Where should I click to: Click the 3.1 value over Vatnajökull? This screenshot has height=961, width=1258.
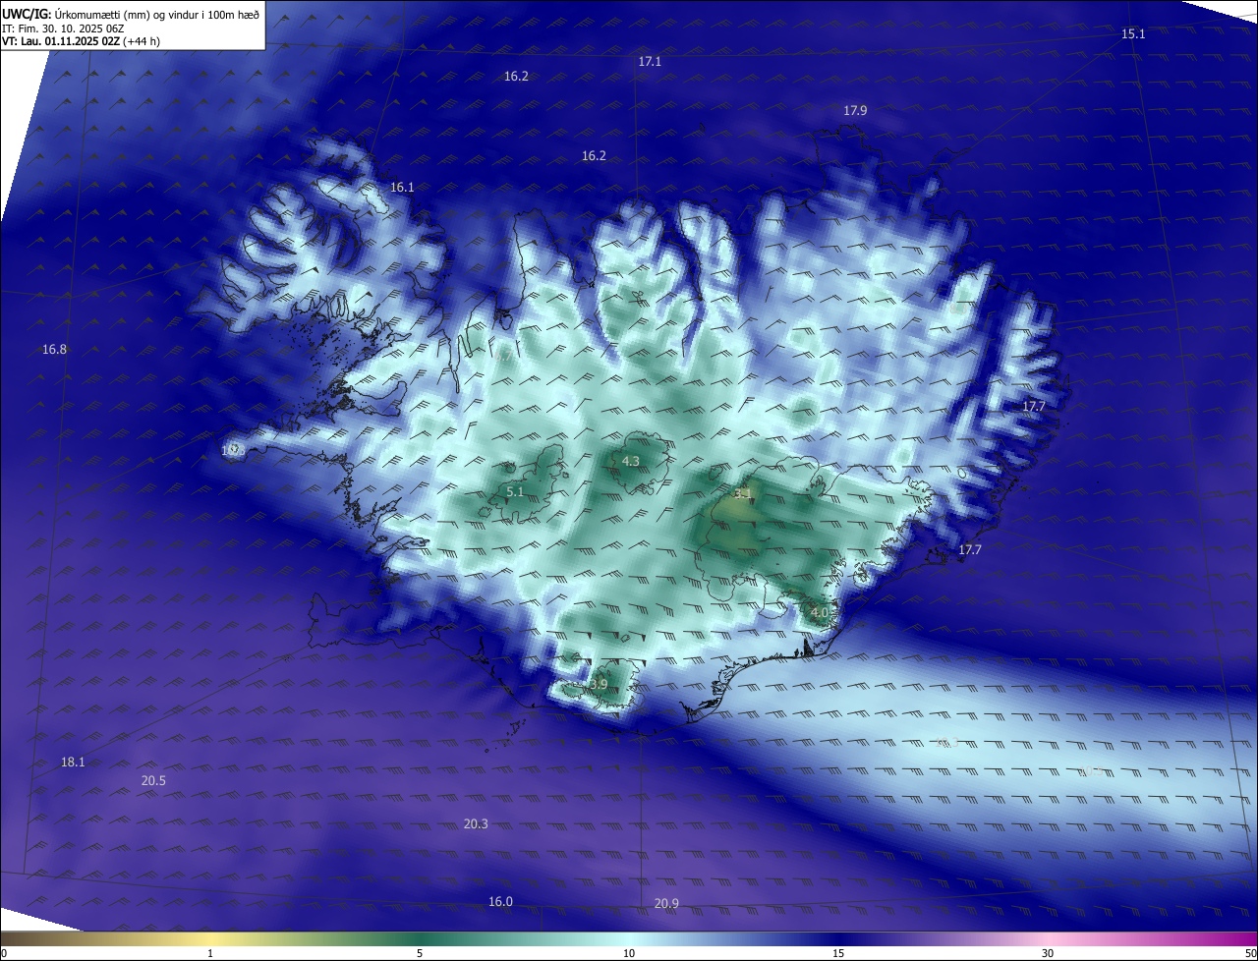coord(742,493)
